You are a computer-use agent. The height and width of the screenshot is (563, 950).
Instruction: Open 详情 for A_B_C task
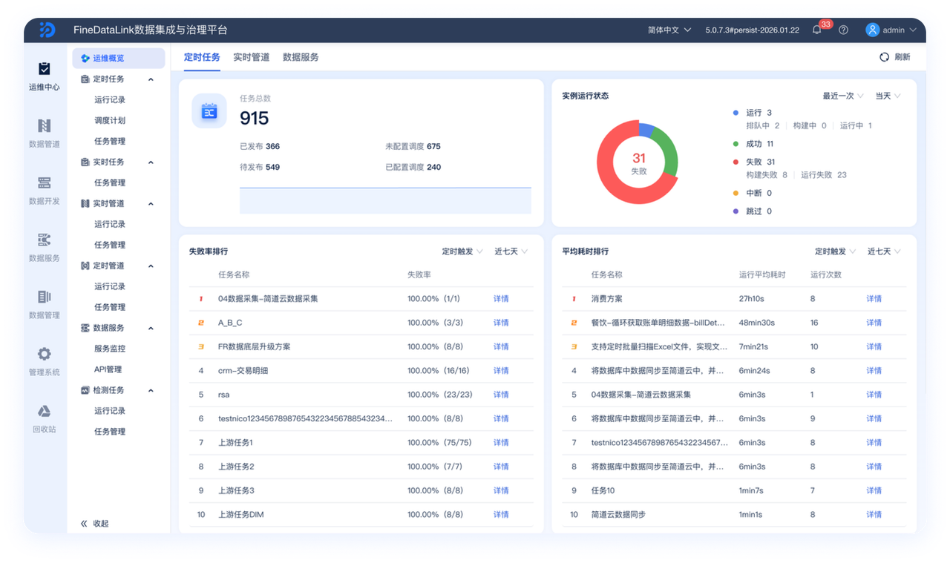pos(501,323)
